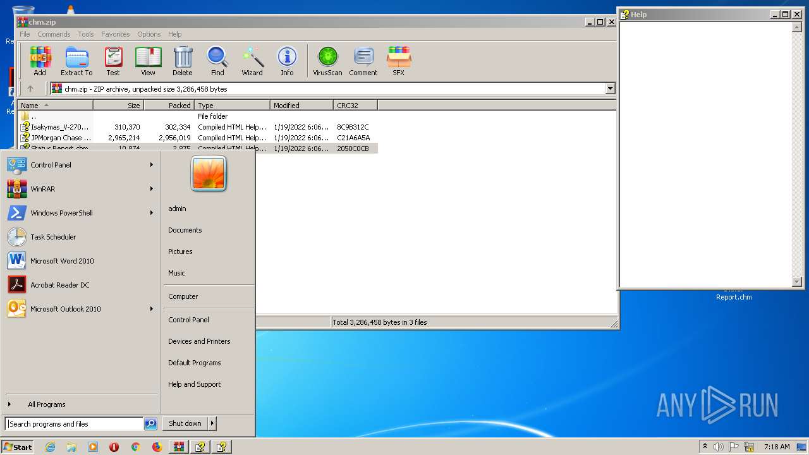The image size is (809, 455).
Task: Sort file list by Name column
Action: [56, 106]
